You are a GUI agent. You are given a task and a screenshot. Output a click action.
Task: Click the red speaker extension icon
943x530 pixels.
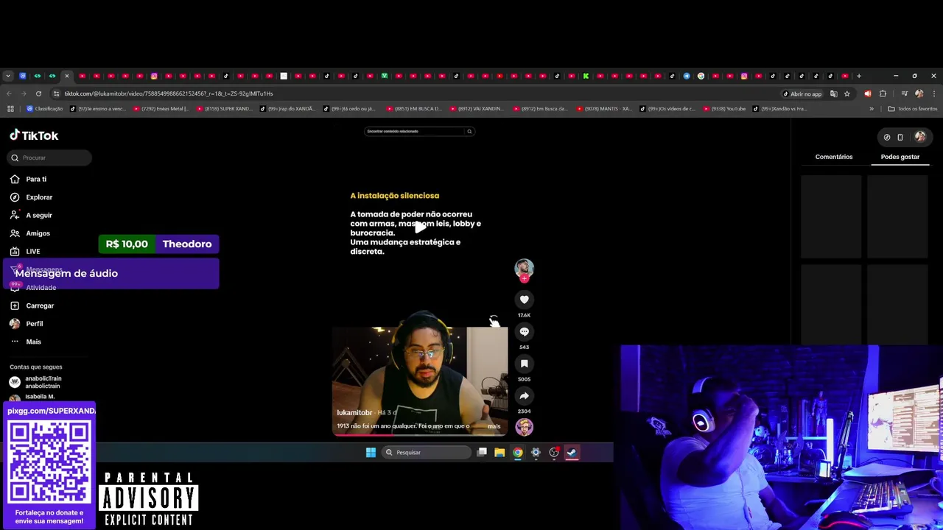(868, 93)
